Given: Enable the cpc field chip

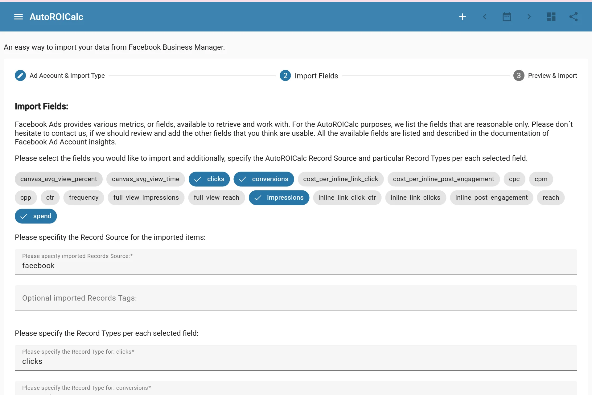Looking at the screenshot, I should point(514,179).
